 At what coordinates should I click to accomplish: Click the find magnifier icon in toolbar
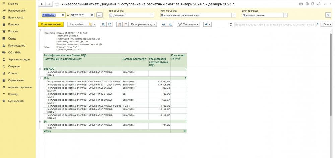click(103, 24)
